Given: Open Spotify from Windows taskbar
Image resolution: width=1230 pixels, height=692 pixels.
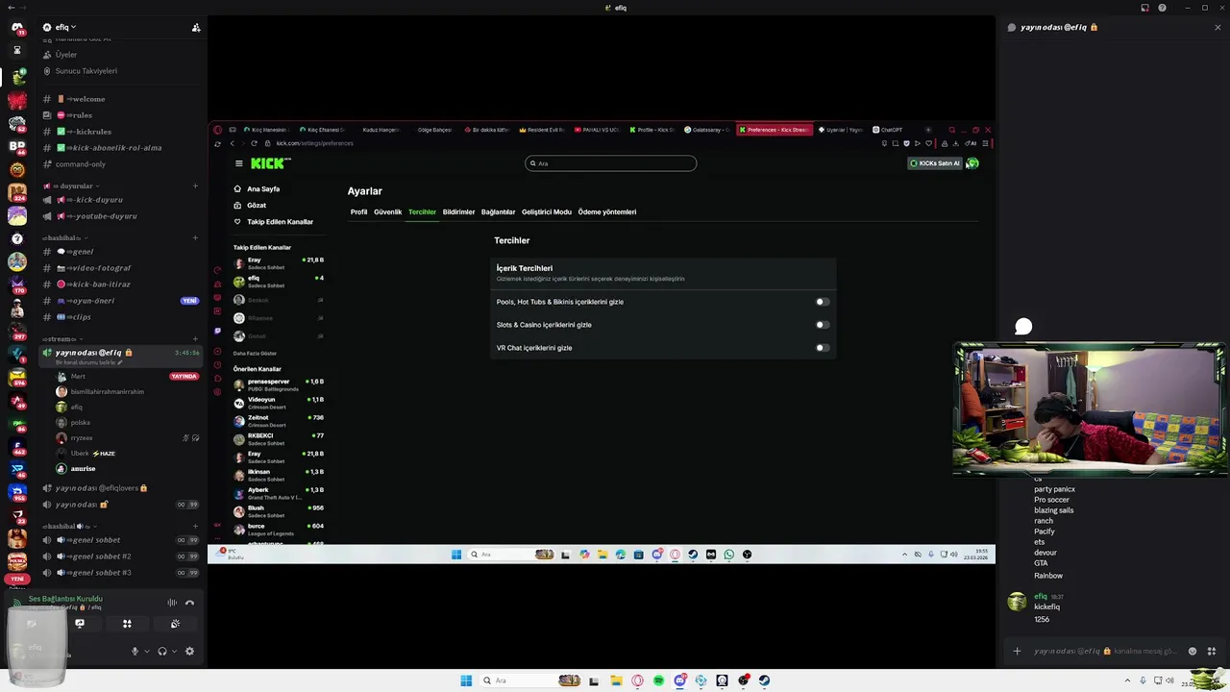Looking at the screenshot, I should pyautogui.click(x=658, y=680).
